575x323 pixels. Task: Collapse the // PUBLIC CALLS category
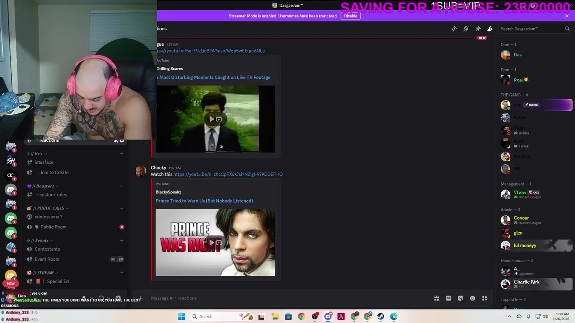pyautogui.click(x=48, y=208)
